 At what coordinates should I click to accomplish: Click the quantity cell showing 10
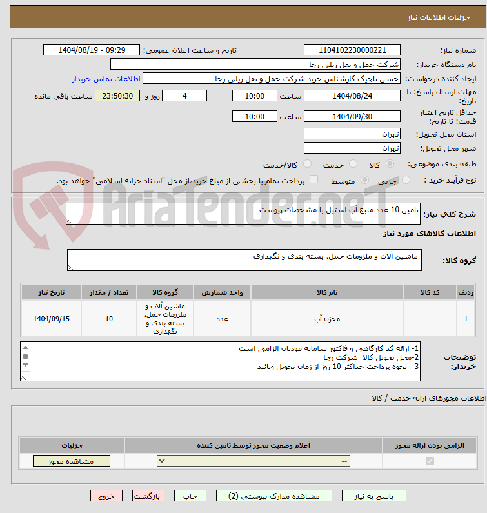(x=109, y=319)
